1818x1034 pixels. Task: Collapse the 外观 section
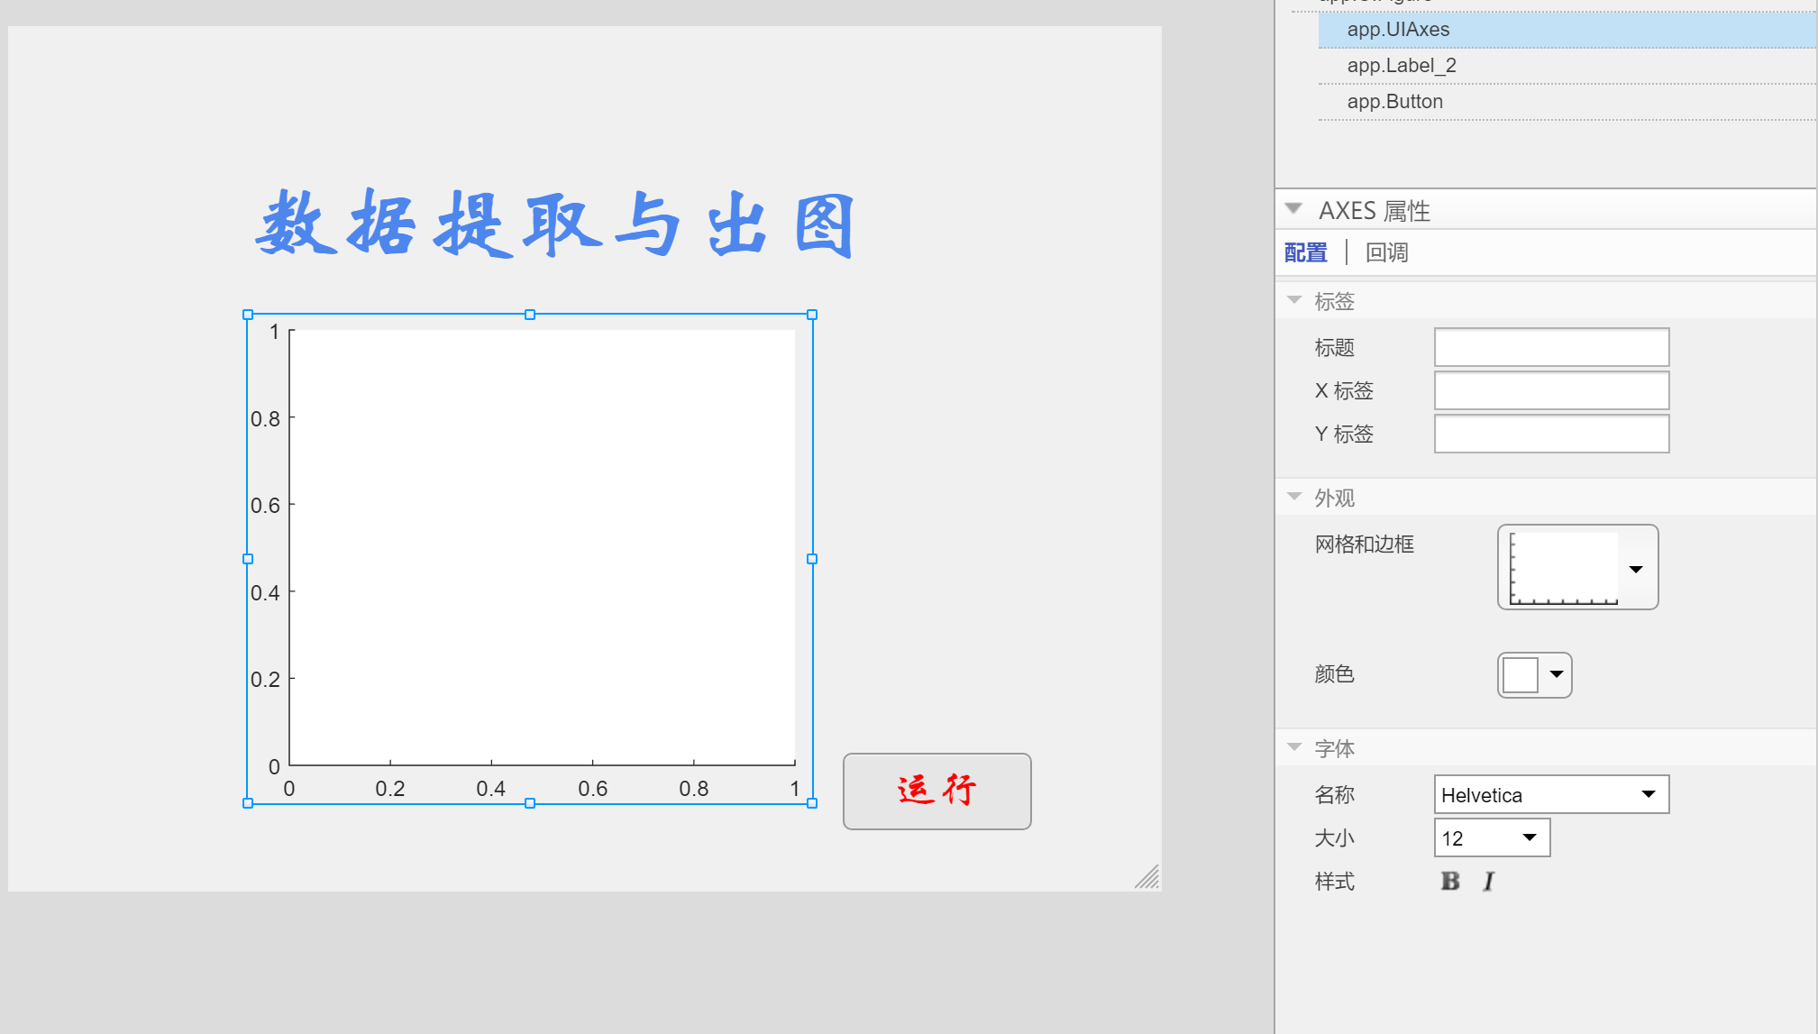[1294, 497]
